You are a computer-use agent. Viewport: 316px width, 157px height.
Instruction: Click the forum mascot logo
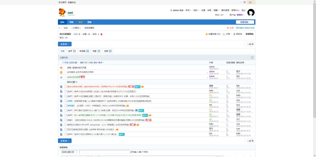[62, 13]
